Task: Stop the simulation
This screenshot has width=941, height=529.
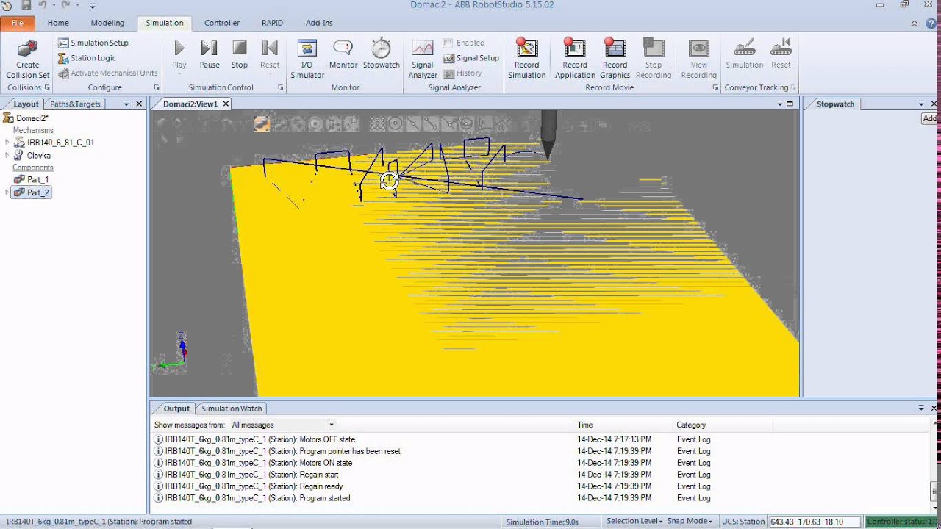Action: (x=240, y=55)
